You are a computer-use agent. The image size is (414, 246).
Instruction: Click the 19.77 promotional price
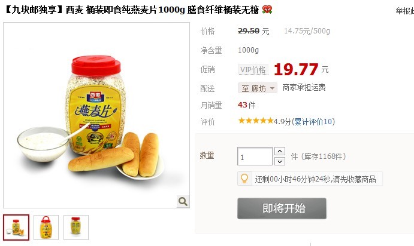(x=296, y=69)
